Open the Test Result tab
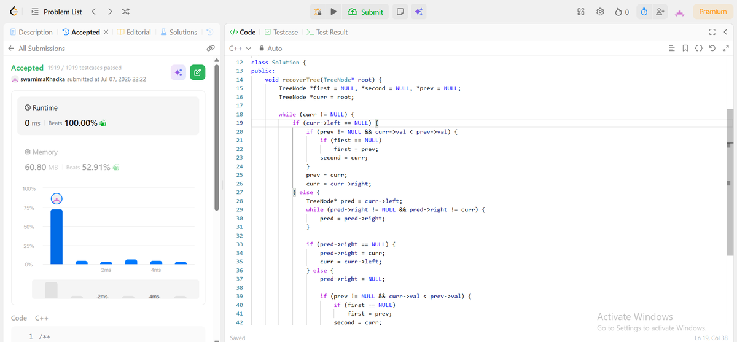737x342 pixels. point(327,32)
